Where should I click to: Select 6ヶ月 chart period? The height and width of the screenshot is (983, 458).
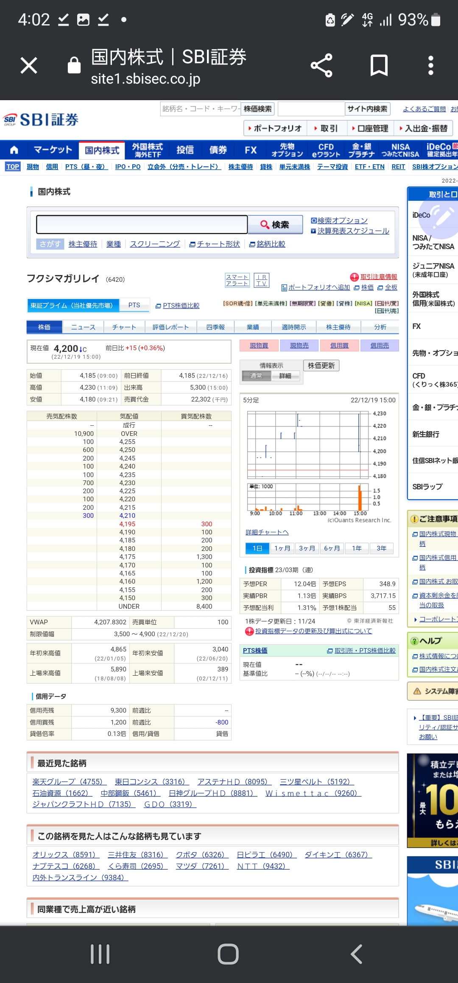tap(332, 548)
